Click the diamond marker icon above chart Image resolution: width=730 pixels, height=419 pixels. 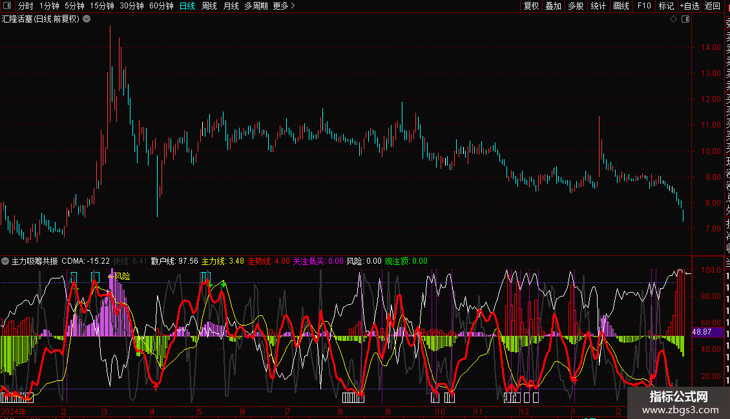pyautogui.click(x=673, y=19)
